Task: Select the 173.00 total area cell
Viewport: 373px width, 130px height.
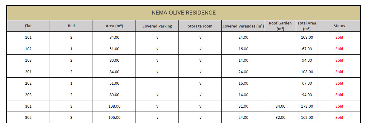Action: pos(307,106)
